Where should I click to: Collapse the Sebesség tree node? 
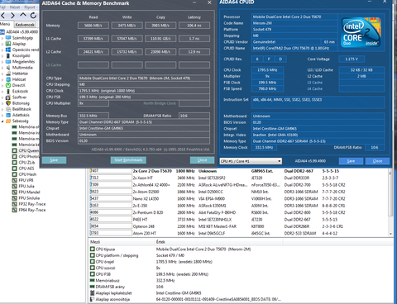tap(2, 121)
